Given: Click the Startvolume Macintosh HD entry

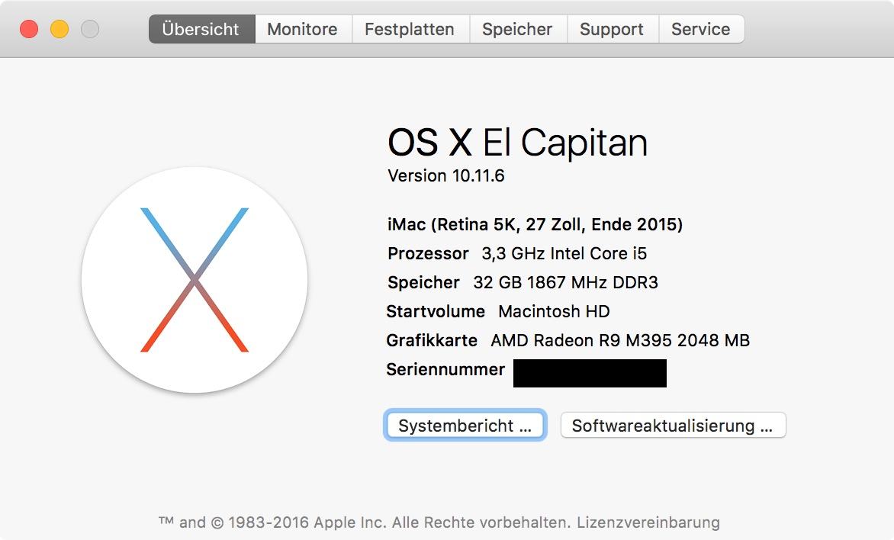Looking at the screenshot, I should coord(498,311).
